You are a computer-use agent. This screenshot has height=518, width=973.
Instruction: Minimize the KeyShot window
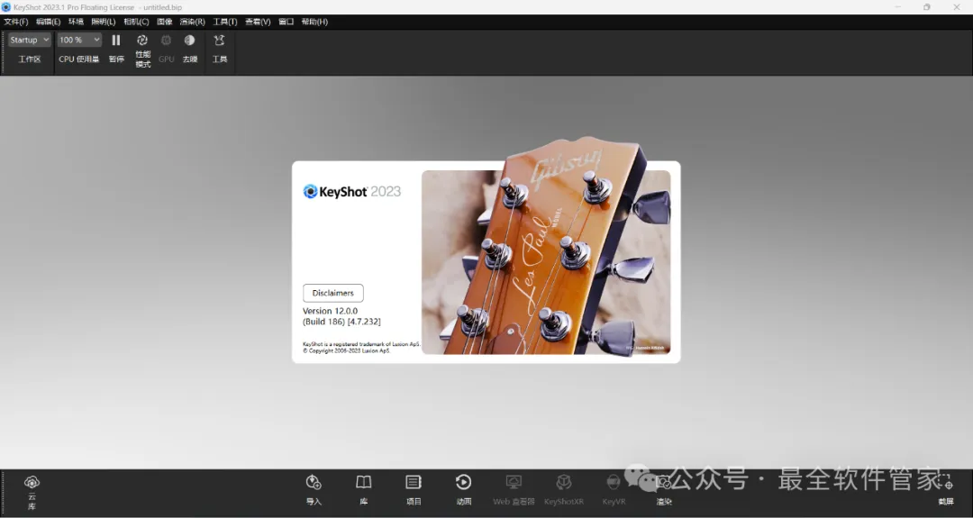point(898,7)
